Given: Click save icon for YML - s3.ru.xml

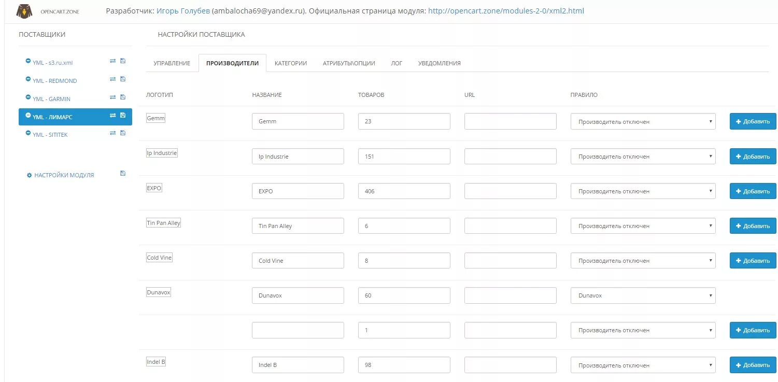Looking at the screenshot, I should pyautogui.click(x=123, y=61).
